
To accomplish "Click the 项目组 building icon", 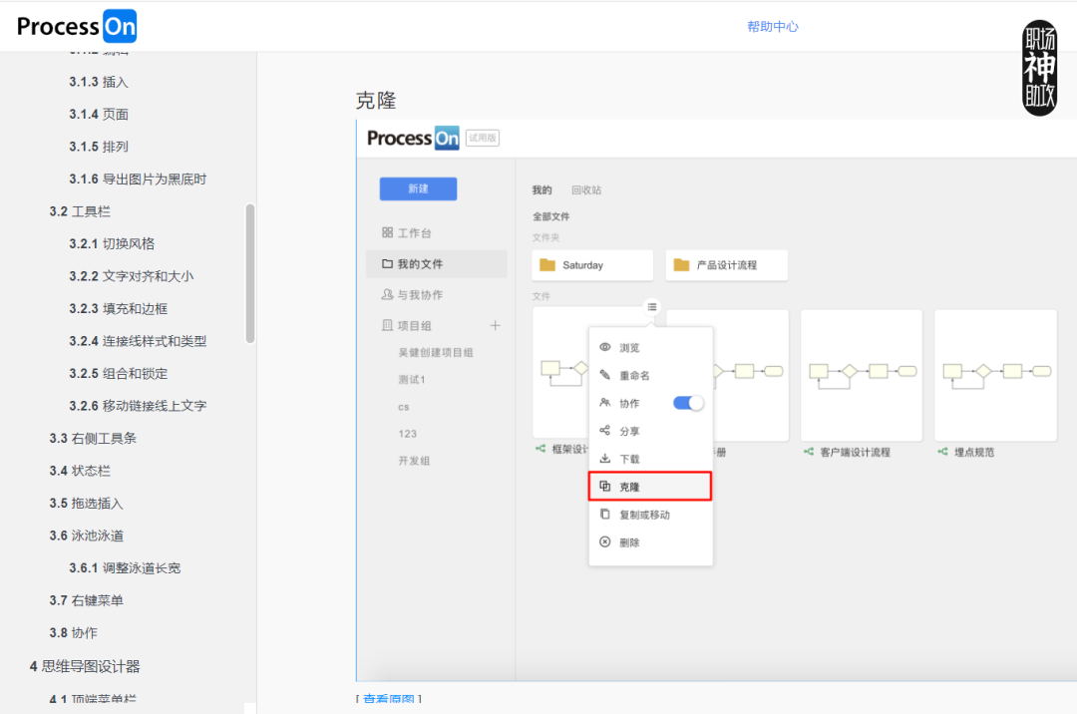I will pyautogui.click(x=387, y=325).
